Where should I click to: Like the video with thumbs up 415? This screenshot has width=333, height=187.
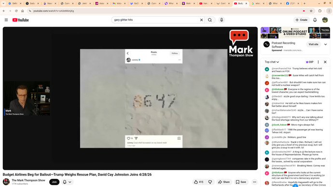point(199,182)
